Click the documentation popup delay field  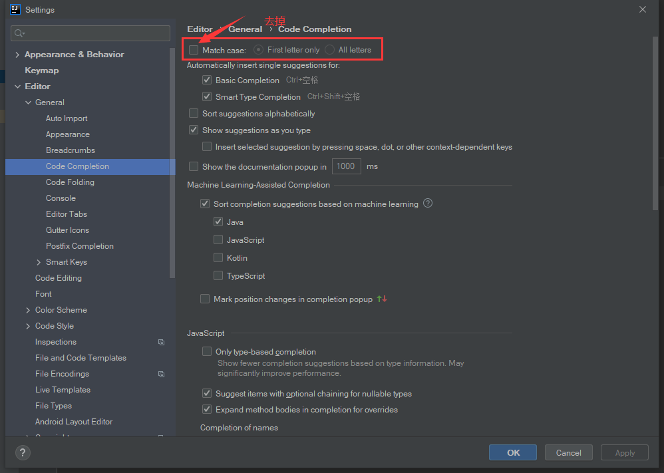347,166
